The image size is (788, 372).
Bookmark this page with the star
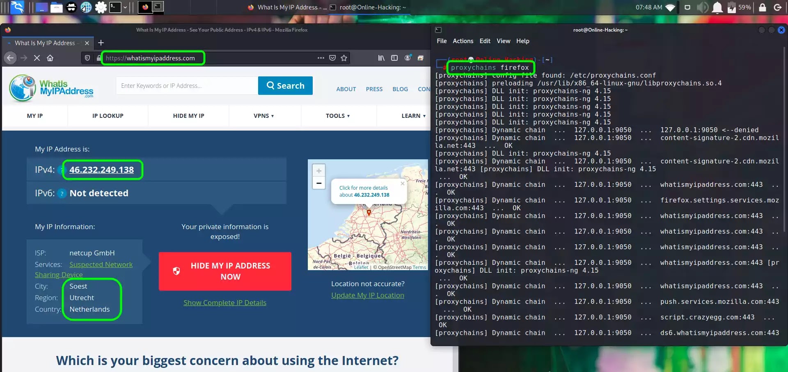(x=344, y=58)
